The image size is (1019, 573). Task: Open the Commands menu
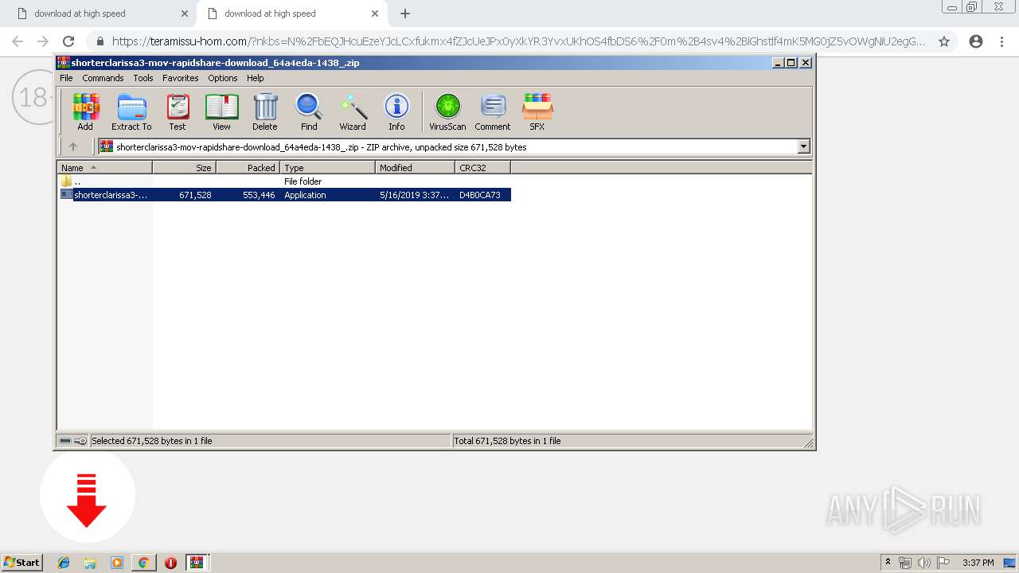[x=103, y=78]
